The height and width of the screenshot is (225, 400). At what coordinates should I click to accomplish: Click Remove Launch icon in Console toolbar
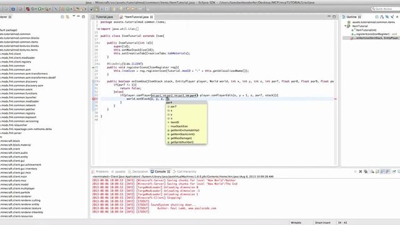pos(361,172)
